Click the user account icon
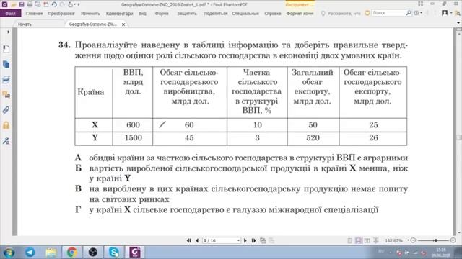Image resolution: width=462 pixels, height=259 pixels. pyautogui.click(x=445, y=13)
